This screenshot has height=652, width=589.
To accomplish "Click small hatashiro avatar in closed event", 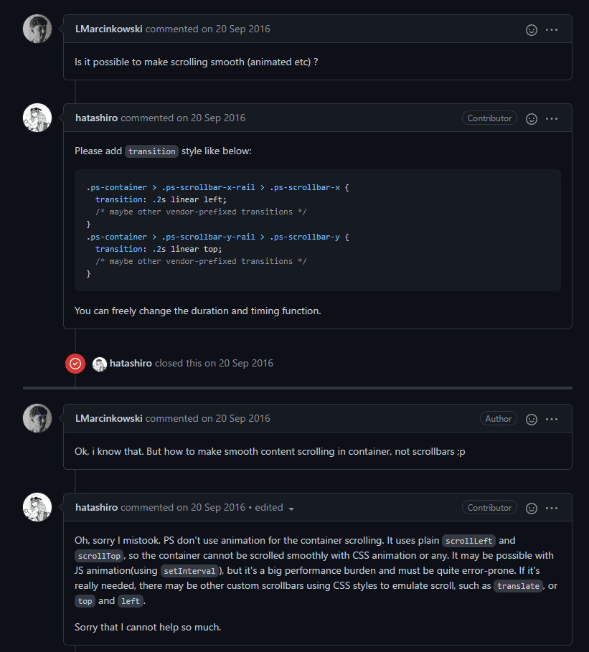I will point(100,364).
